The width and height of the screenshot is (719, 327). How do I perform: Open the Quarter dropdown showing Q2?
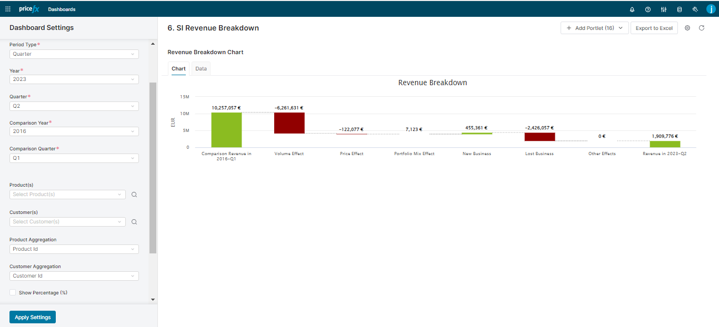tap(74, 106)
